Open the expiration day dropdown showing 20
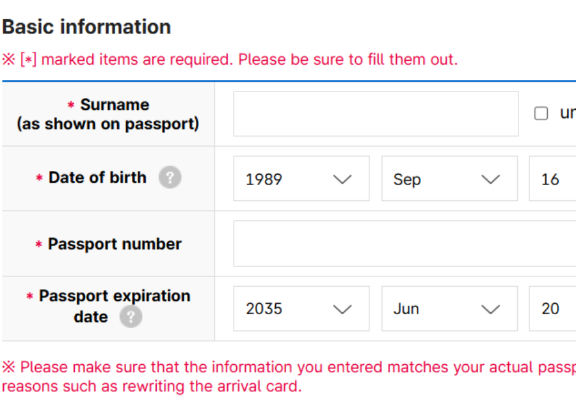This screenshot has width=576, height=416. tap(552, 308)
